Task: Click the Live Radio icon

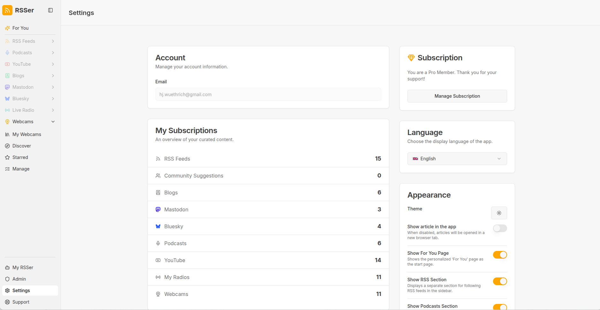Action: click(x=7, y=110)
